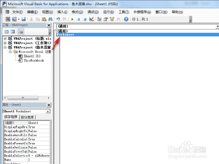The height and width of the screenshot is (164, 219).
Task: Click the Reset stop icon
Action: click(x=85, y=19)
